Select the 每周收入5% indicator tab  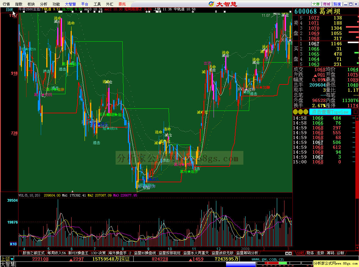pyautogui.click(x=57, y=253)
